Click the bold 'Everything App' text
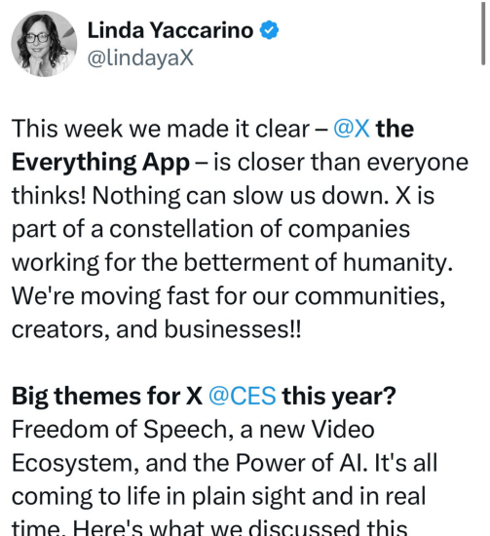The width and height of the screenshot is (490, 536). pyautogui.click(x=100, y=163)
